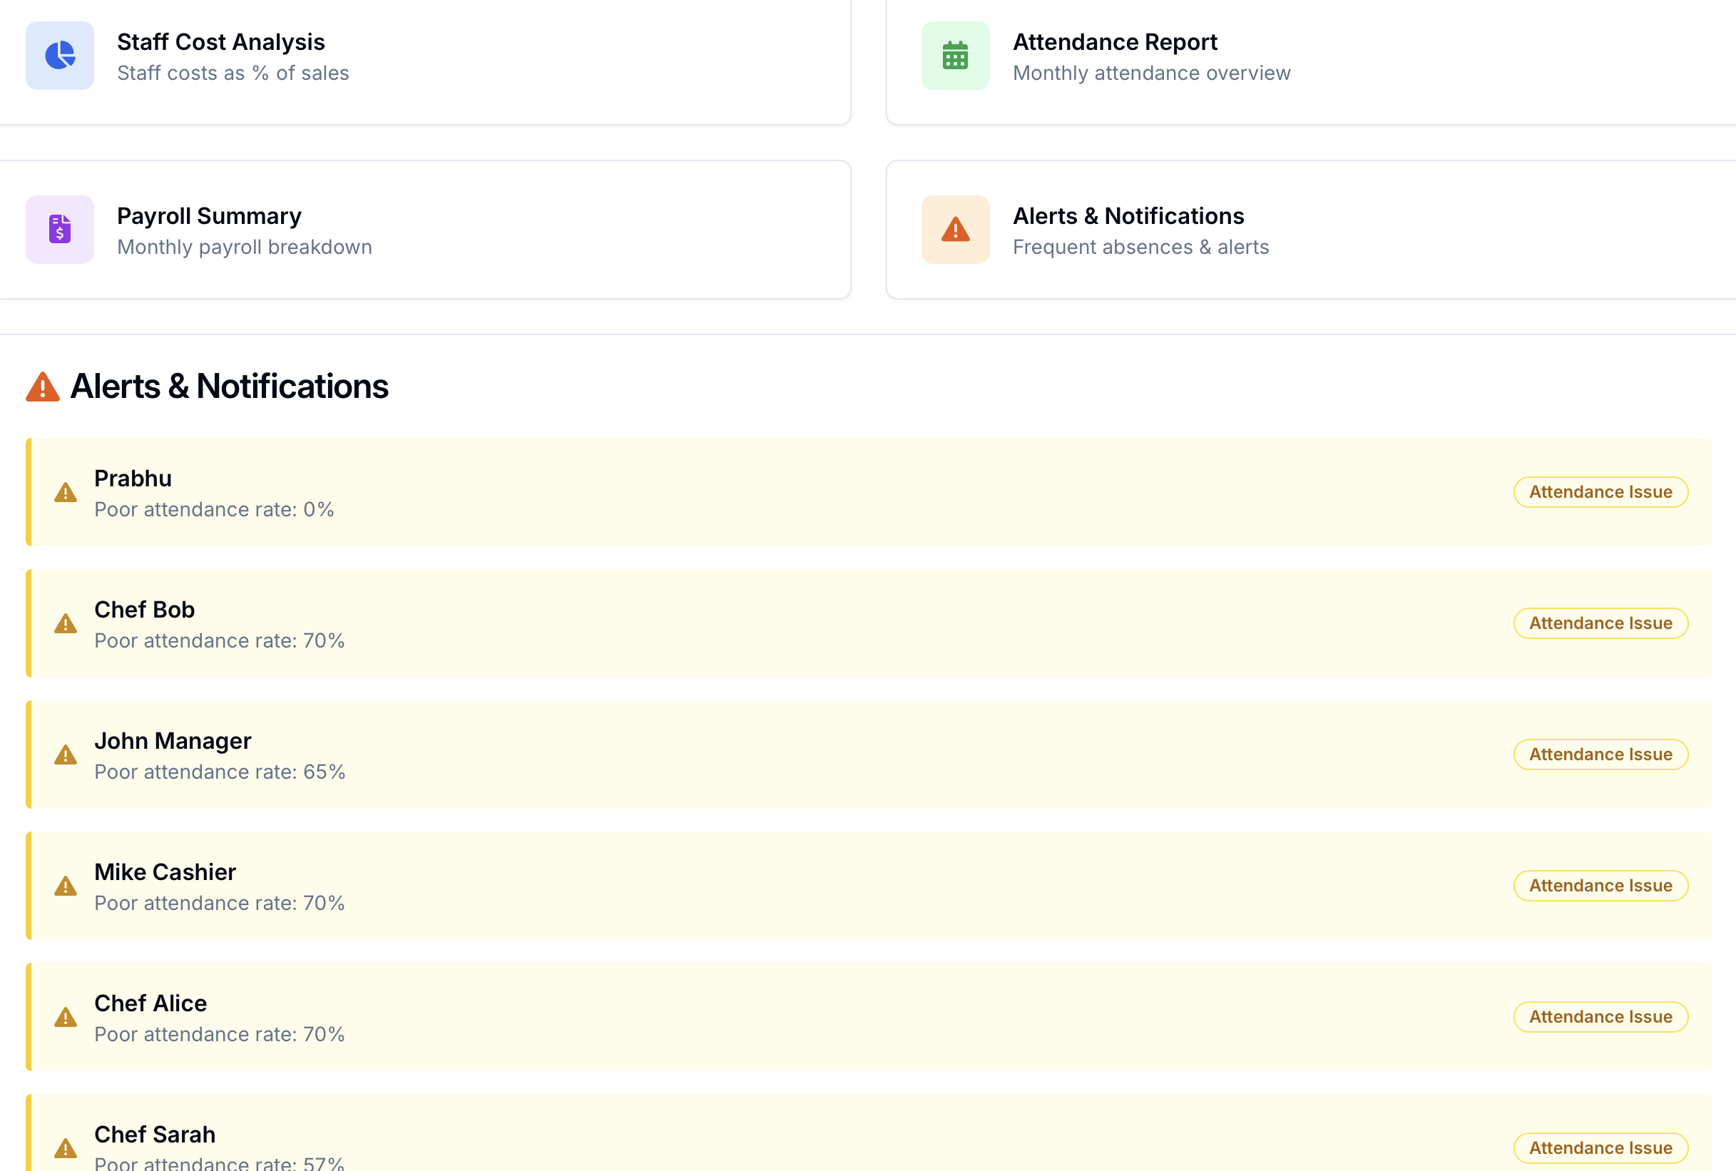Click the orange Alerts & Notifications card icon
Image resolution: width=1736 pixels, height=1171 pixels.
(x=955, y=229)
